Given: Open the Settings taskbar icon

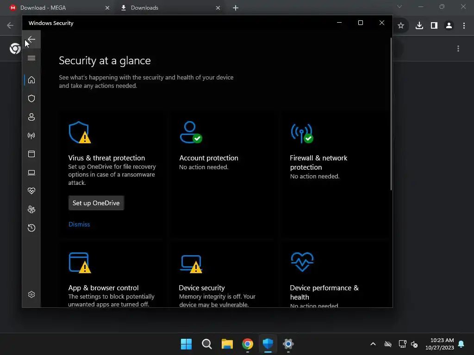Looking at the screenshot, I should (288, 344).
